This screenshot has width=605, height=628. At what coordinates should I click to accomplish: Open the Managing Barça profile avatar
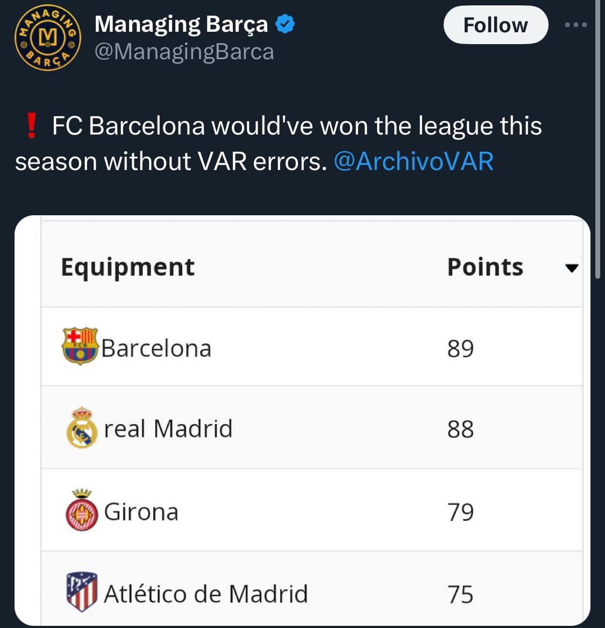pos(47,38)
